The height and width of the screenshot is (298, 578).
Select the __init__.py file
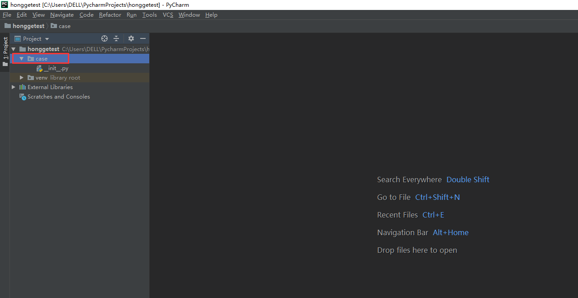(x=80, y=68)
